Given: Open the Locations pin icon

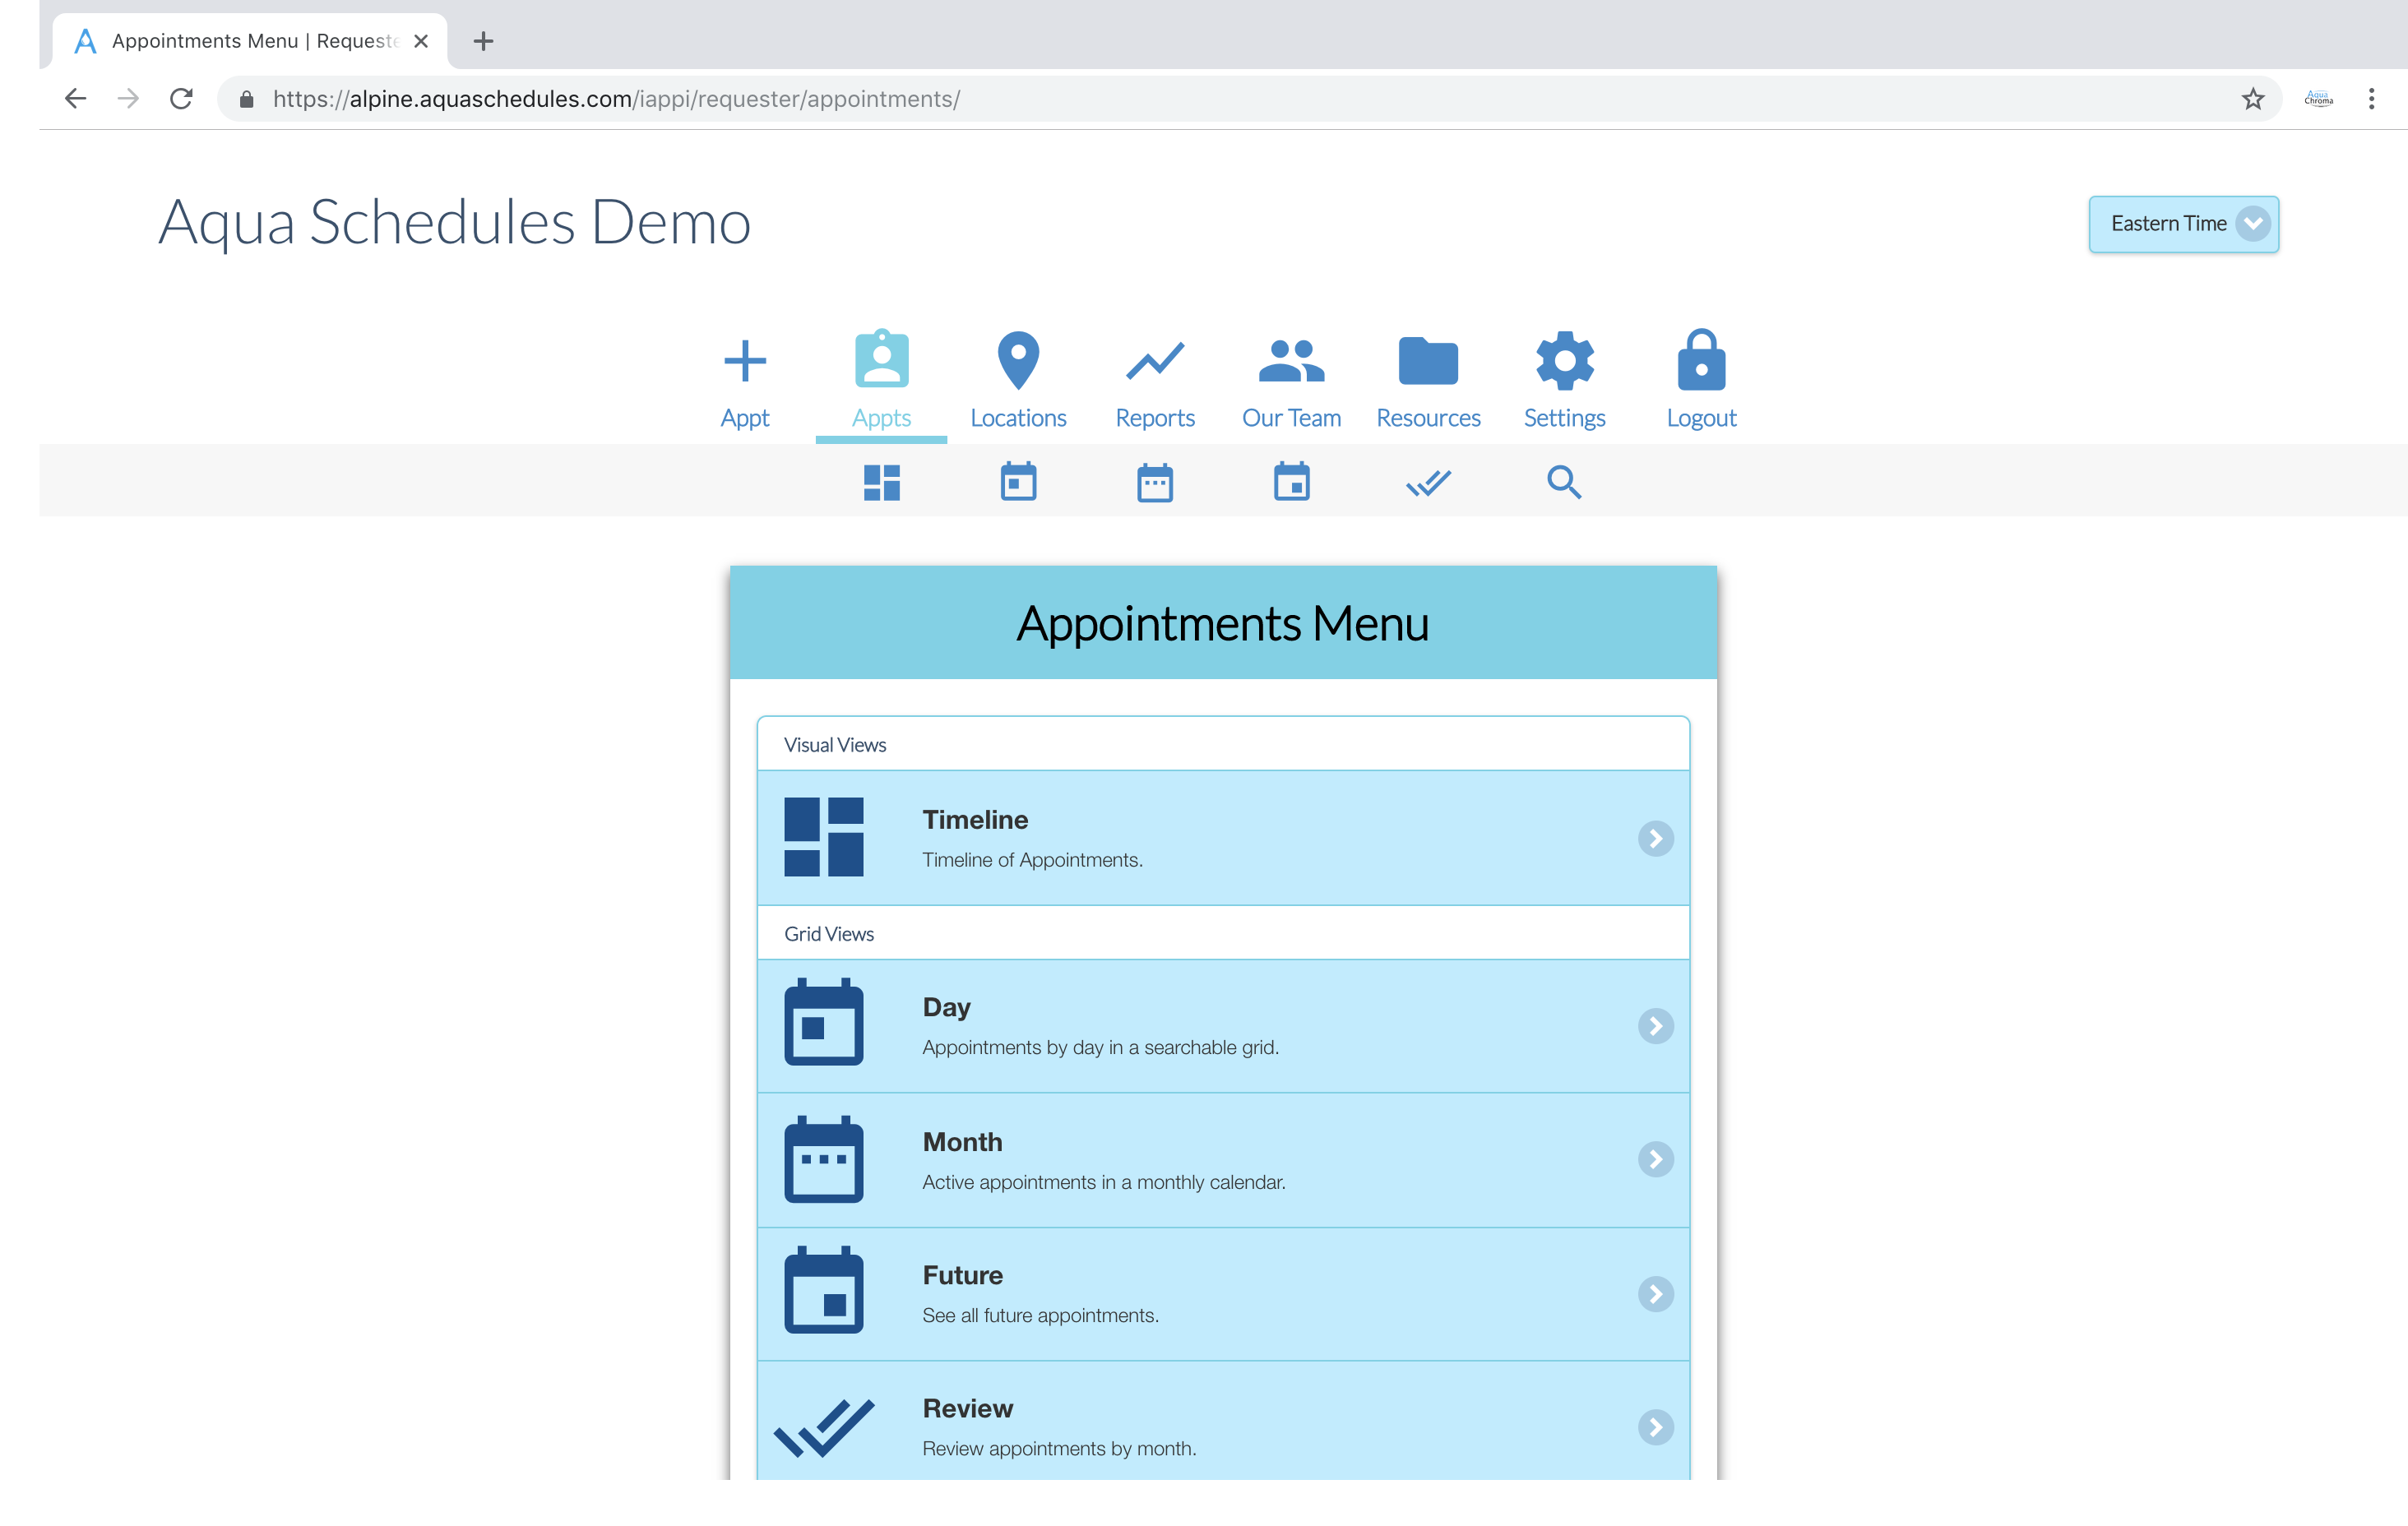Looking at the screenshot, I should (1018, 360).
